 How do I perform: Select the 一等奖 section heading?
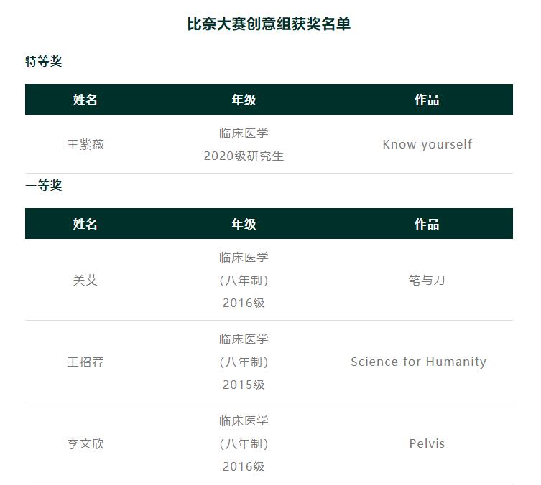[x=44, y=185]
